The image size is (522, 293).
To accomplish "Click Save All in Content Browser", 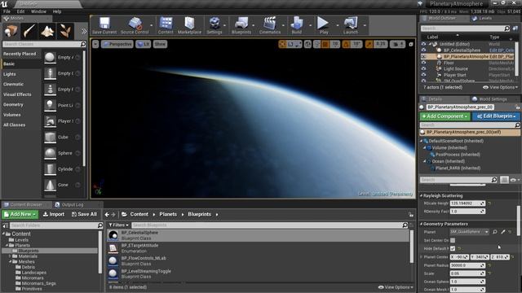I will [84, 214].
